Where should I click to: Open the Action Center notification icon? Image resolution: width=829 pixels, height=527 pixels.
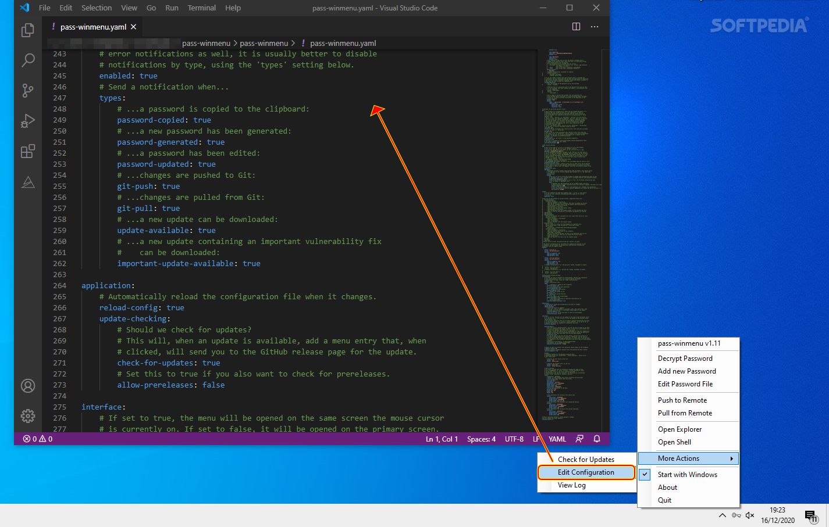(812, 515)
